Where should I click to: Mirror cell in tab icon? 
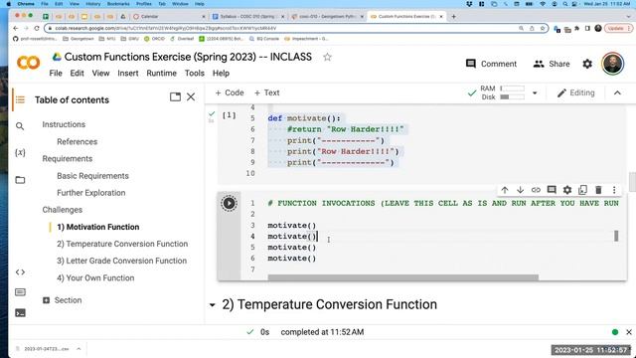coord(582,190)
